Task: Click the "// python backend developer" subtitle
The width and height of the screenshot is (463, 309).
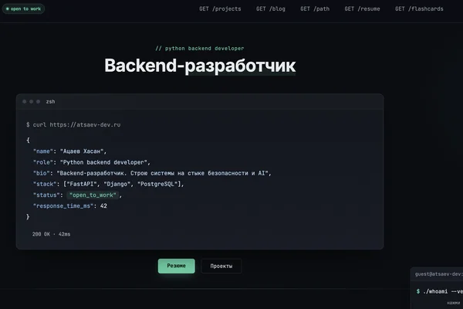Action: [x=200, y=49]
